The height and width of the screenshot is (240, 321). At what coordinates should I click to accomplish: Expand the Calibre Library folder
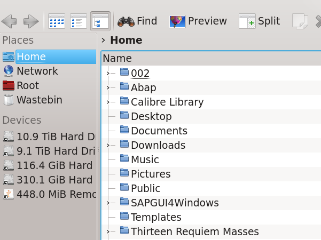(108, 102)
